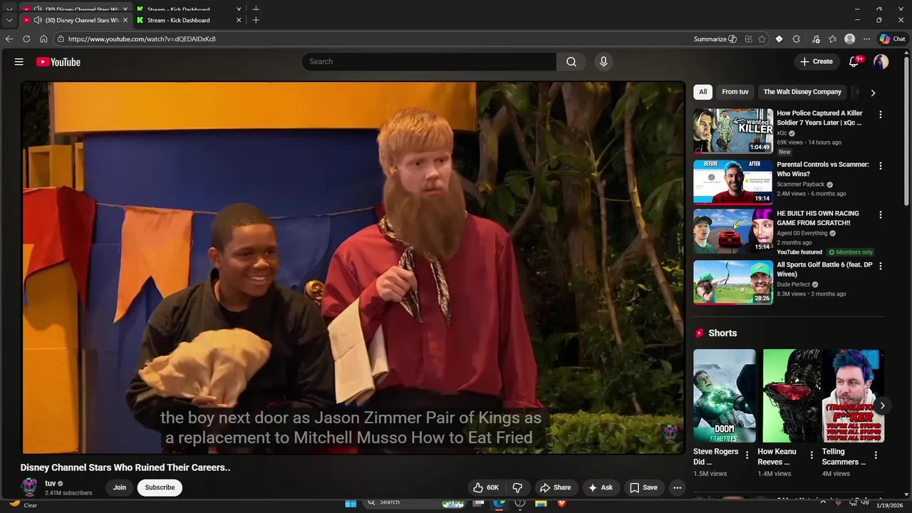This screenshot has height=513, width=912.
Task: Focus the YouTube search field
Action: tap(429, 62)
